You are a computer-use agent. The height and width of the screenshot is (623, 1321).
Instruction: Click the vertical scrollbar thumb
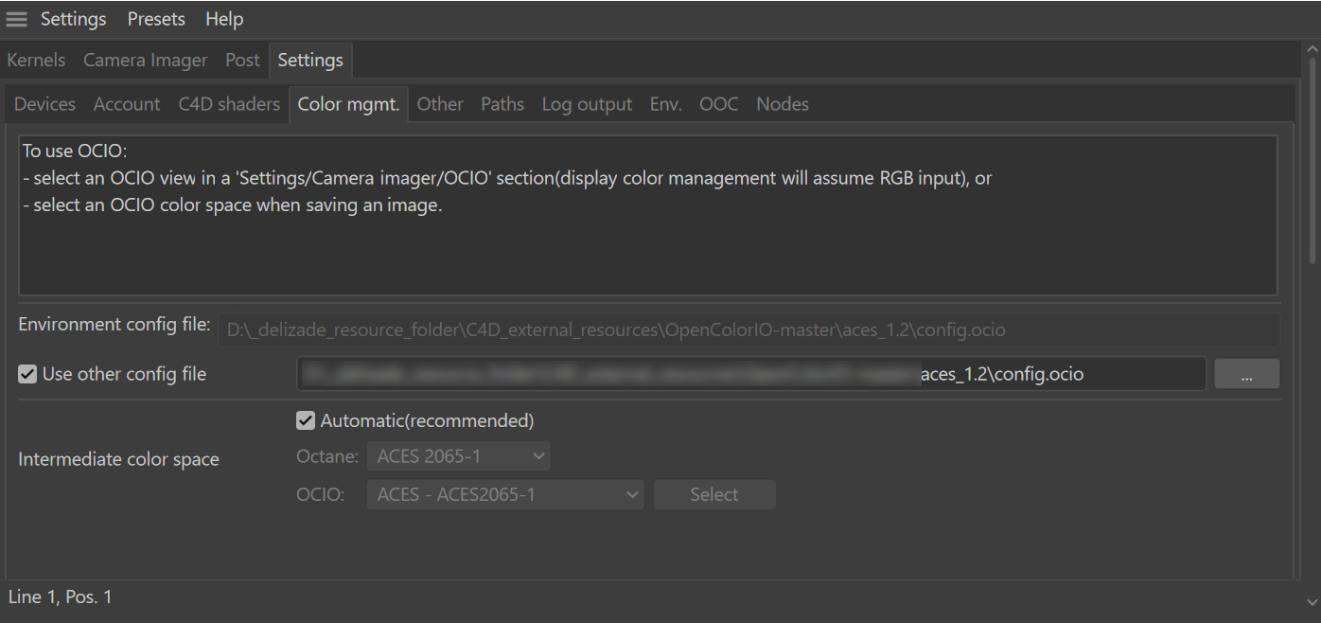click(1312, 161)
